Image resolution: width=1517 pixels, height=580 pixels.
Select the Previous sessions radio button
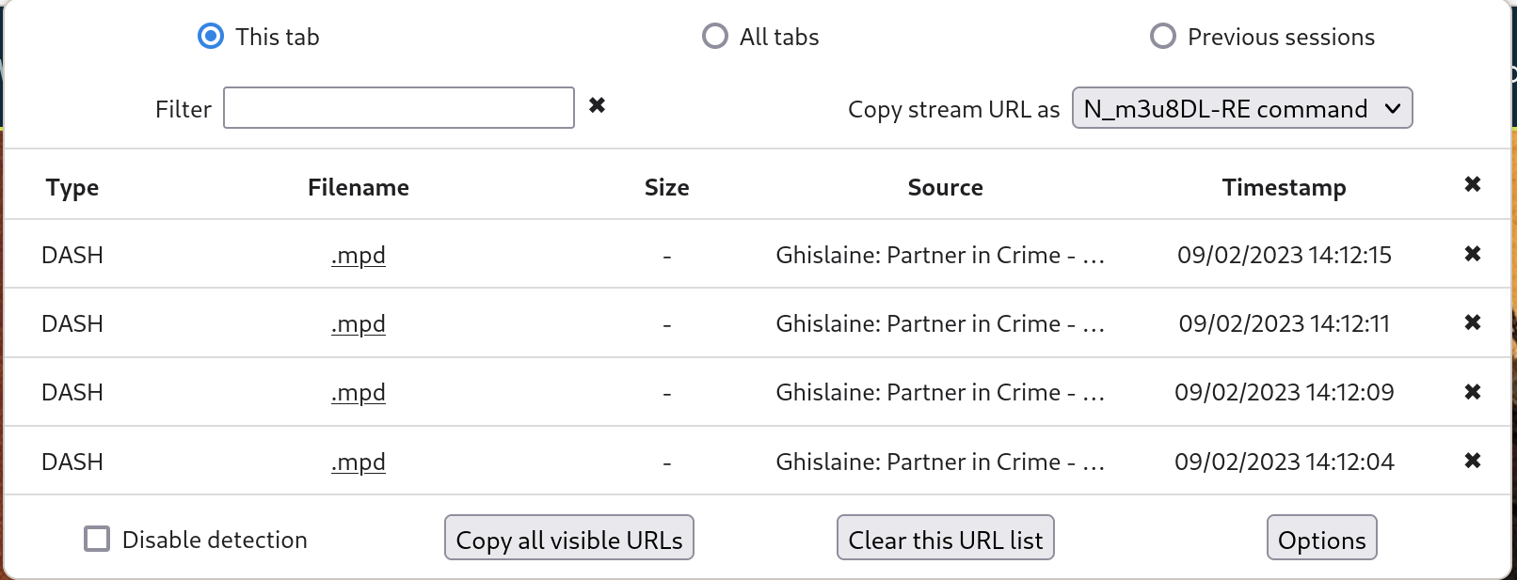click(1163, 37)
